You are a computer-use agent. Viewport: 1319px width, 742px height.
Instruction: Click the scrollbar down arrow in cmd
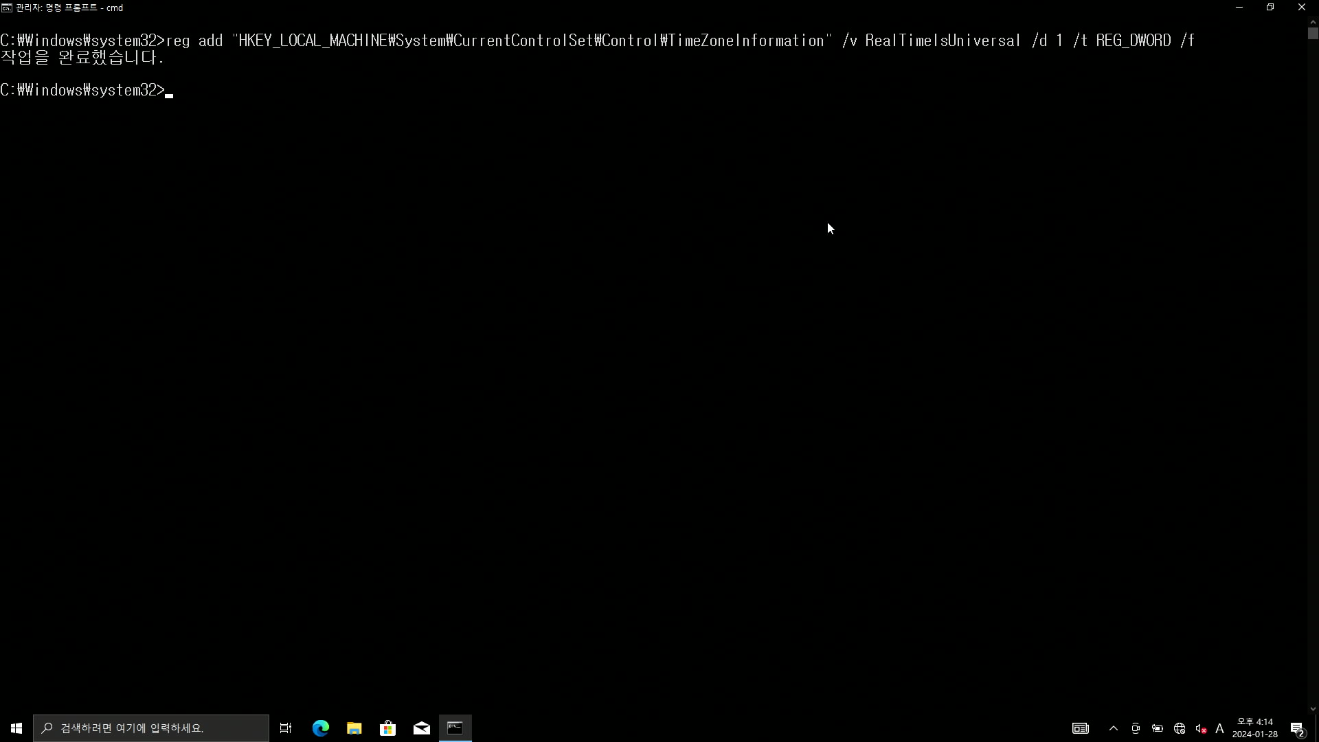click(x=1313, y=709)
